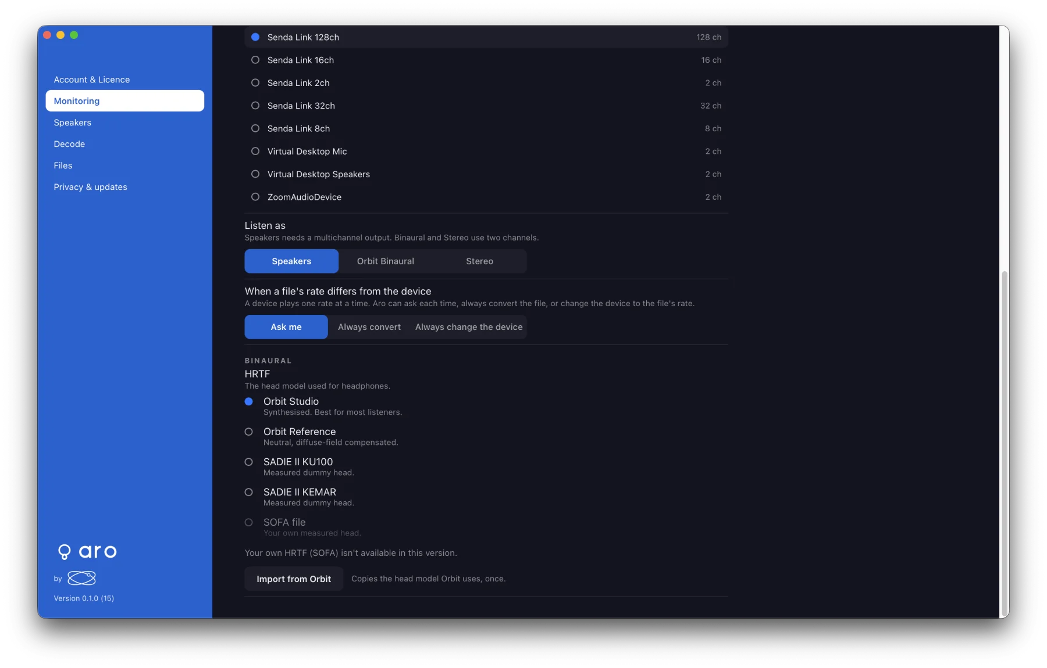Viewport: 1047px width, 668px height.
Task: Click 'Synthesised. Best for most listeners.' text
Action: click(x=333, y=412)
